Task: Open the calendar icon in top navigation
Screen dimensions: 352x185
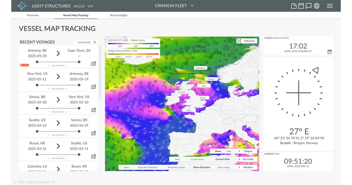Action: (x=301, y=6)
